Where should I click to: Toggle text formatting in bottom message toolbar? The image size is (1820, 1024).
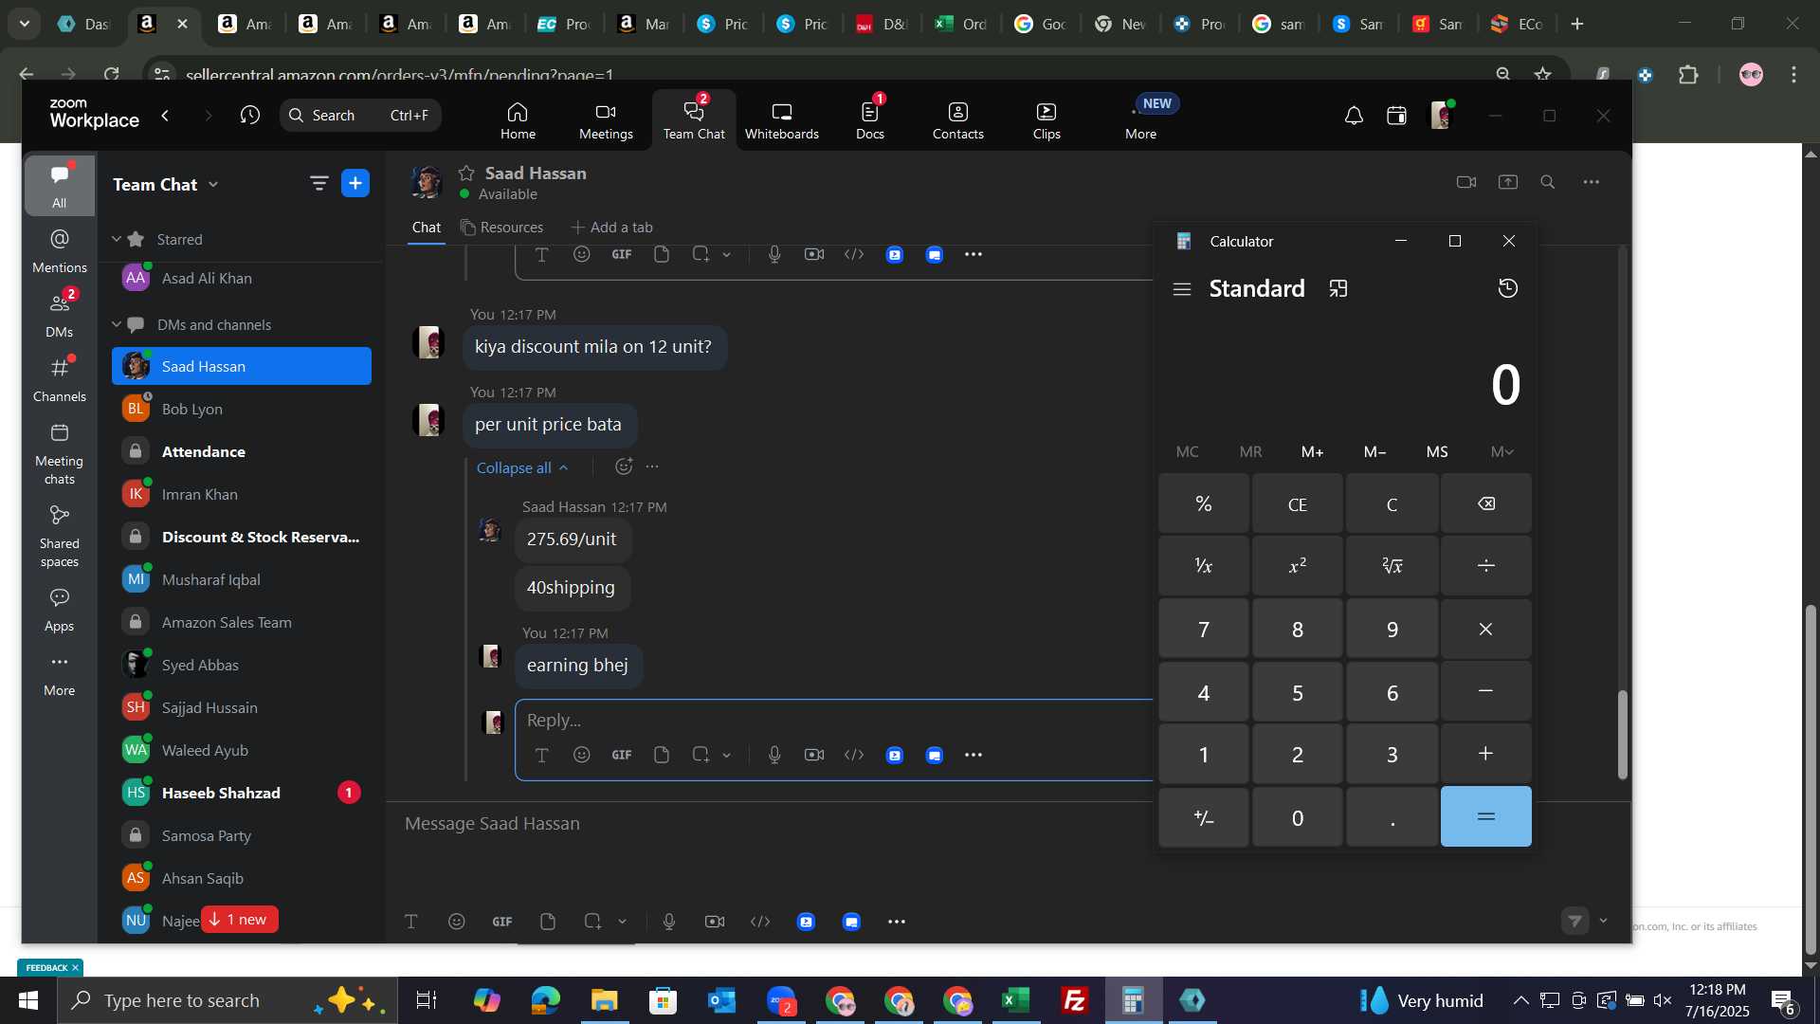coord(410,922)
